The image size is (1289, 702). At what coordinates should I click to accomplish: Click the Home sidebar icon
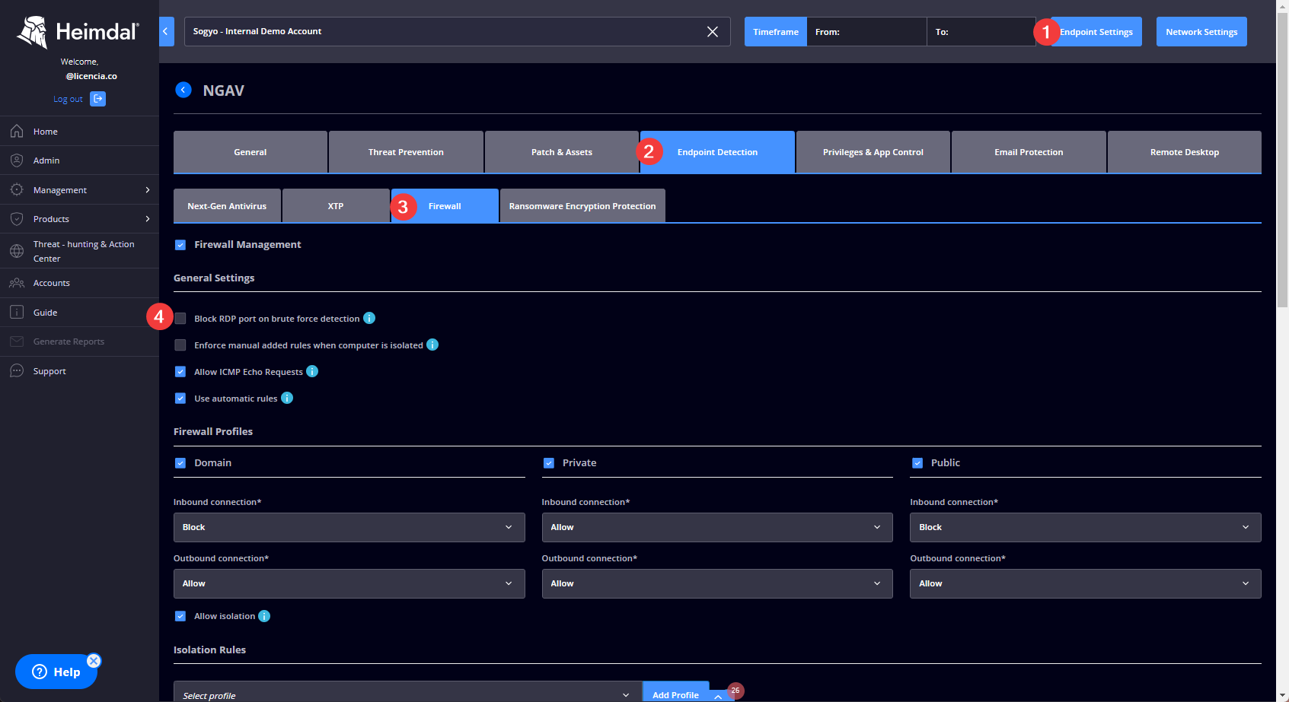click(x=17, y=132)
